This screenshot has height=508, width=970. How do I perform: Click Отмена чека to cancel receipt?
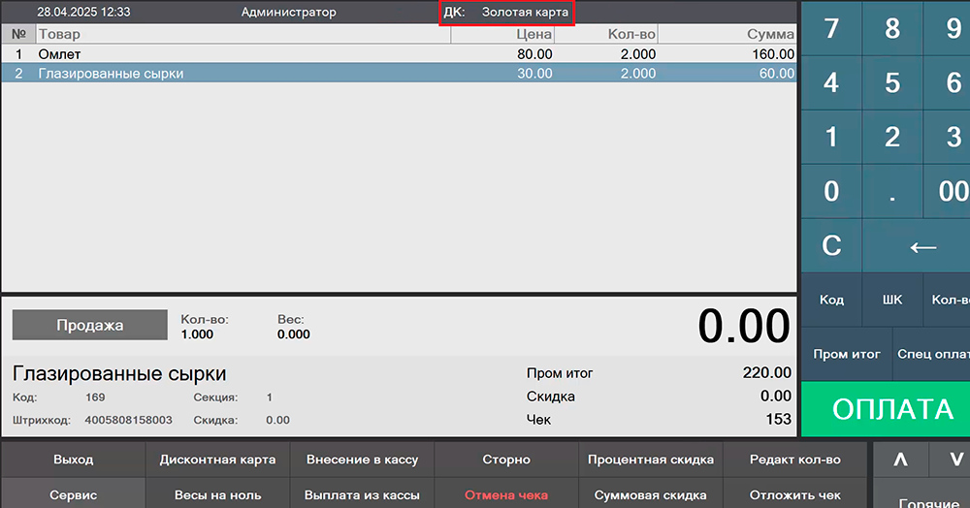pyautogui.click(x=506, y=494)
